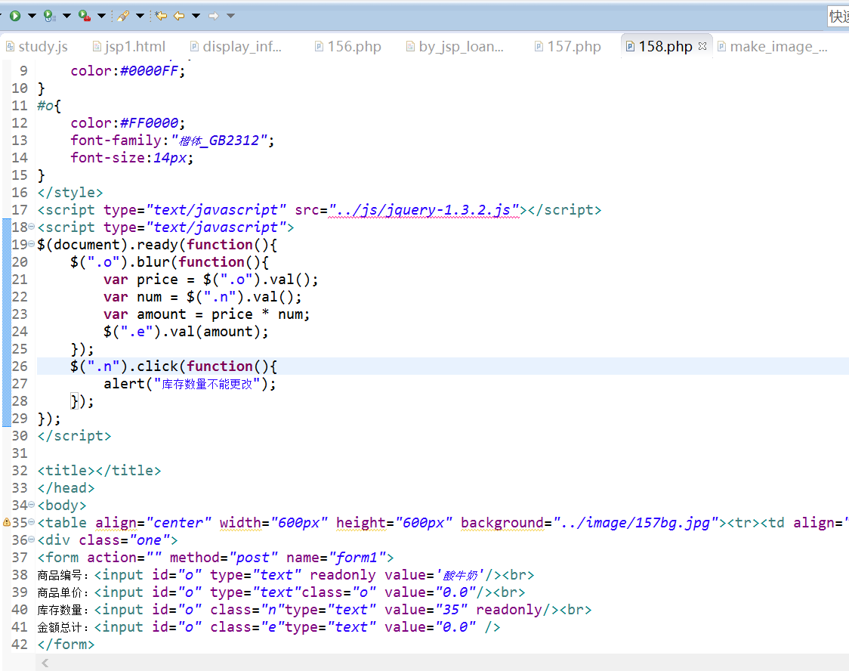This screenshot has height=671, width=849.
Task: Open the External Tools dropdown arrow
Action: pyautogui.click(x=101, y=16)
